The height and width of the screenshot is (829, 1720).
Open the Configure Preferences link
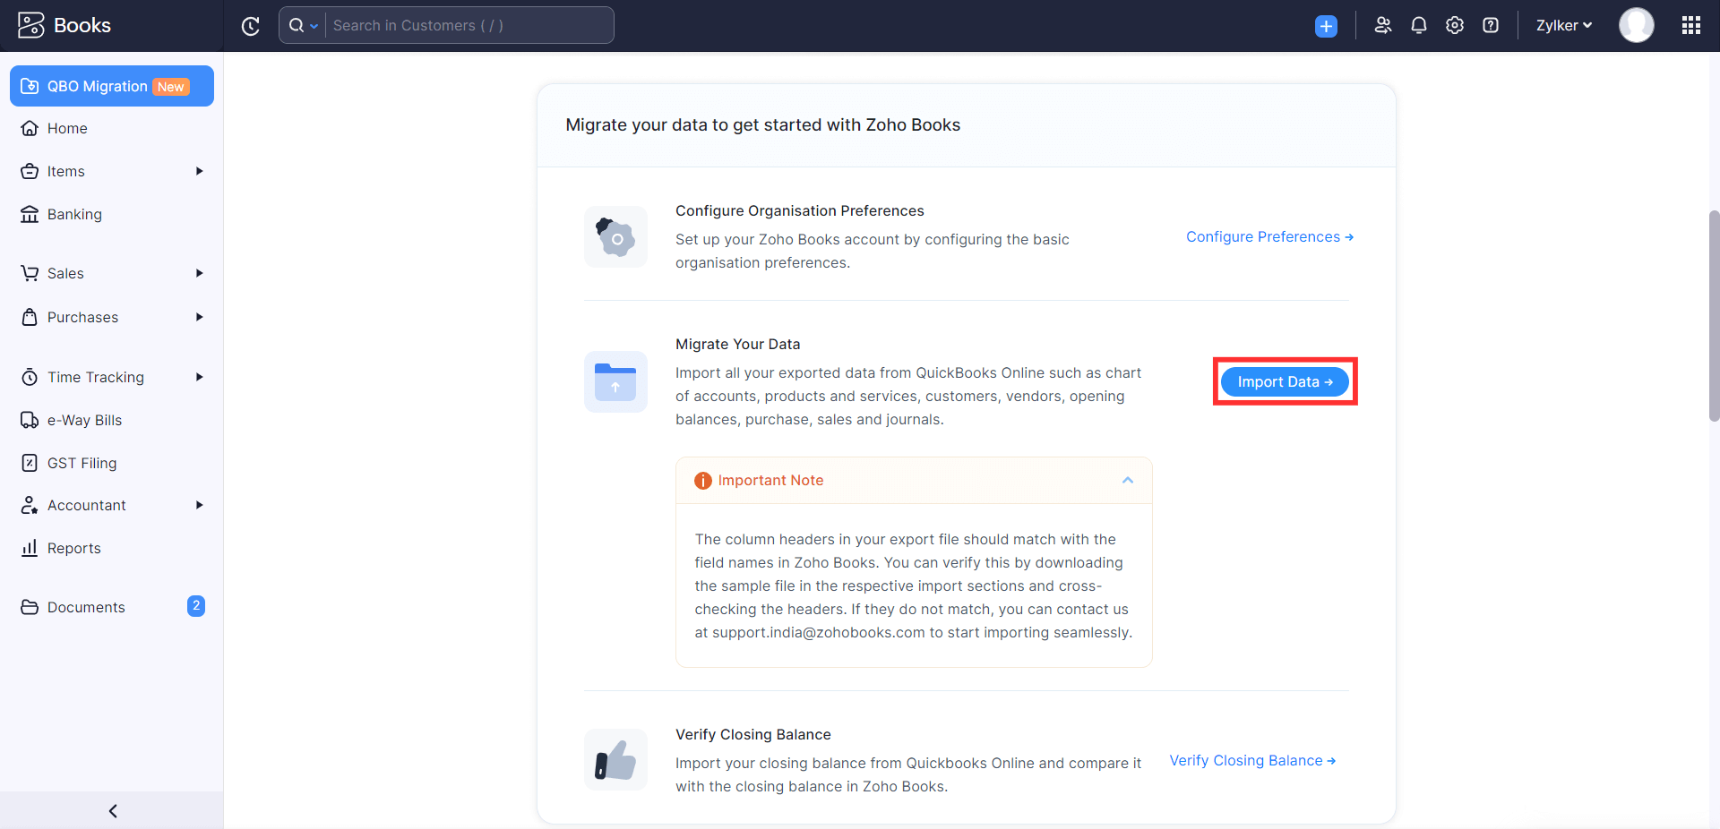pyautogui.click(x=1269, y=236)
